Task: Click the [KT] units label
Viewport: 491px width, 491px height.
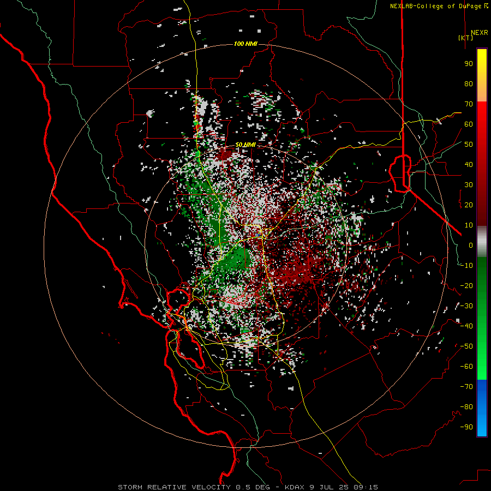Action: (x=466, y=38)
